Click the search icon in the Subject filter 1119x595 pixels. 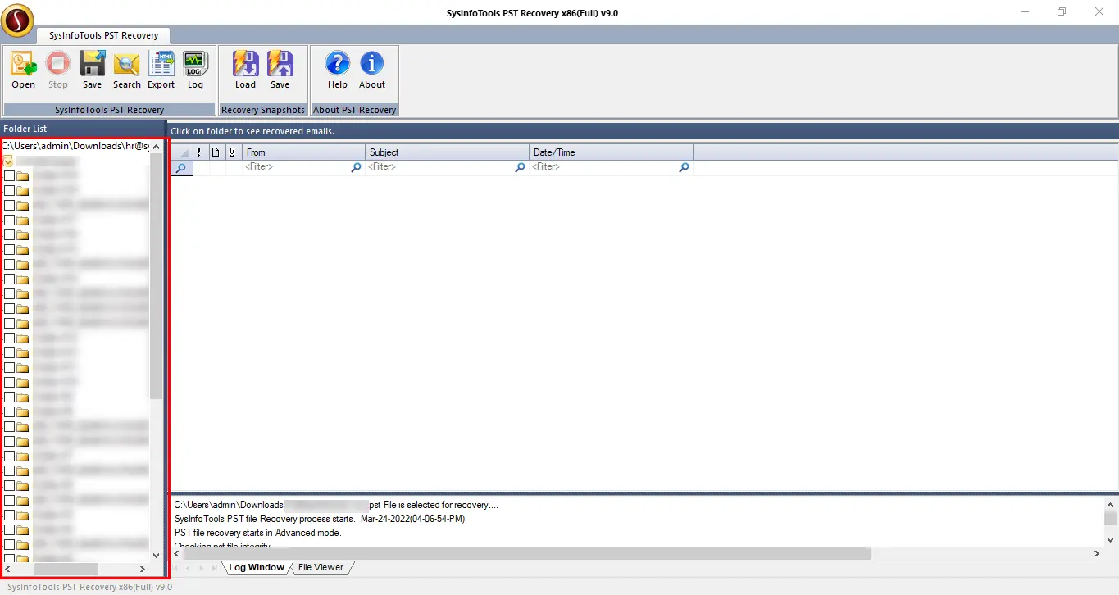click(520, 167)
